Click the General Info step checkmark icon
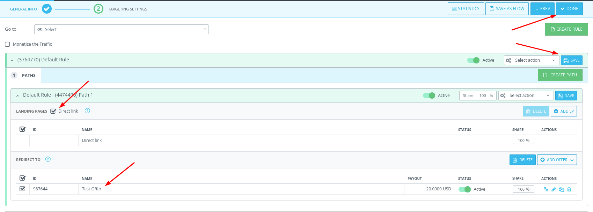The height and width of the screenshot is (212, 593). (47, 9)
